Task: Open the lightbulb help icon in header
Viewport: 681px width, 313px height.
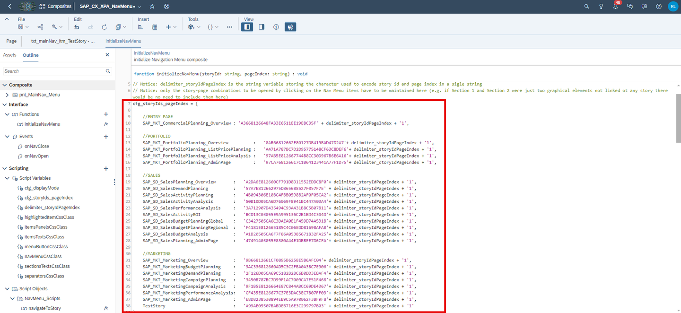Action: pyautogui.click(x=601, y=7)
